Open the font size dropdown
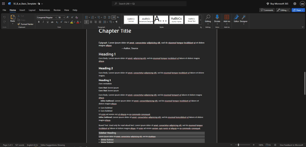This screenshot has width=306, height=147. pos(64,17)
